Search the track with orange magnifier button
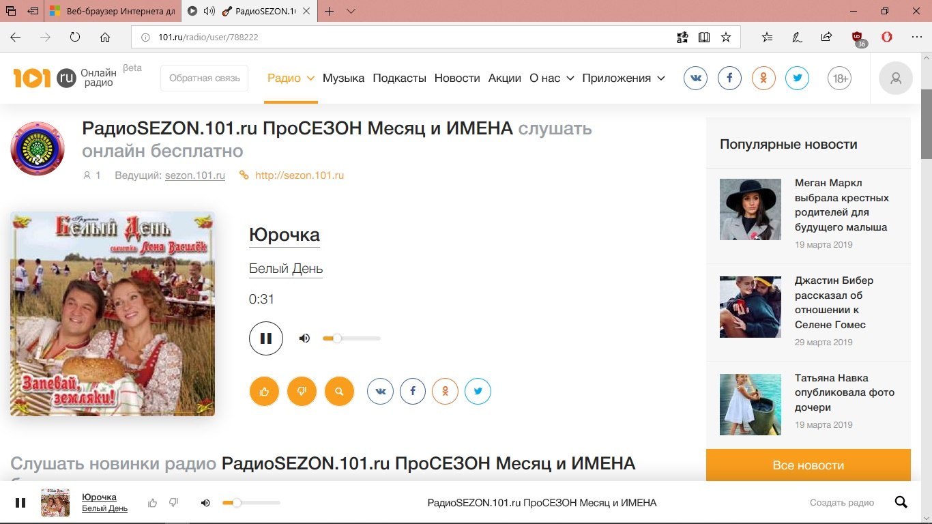This screenshot has height=524, width=932. (x=339, y=392)
